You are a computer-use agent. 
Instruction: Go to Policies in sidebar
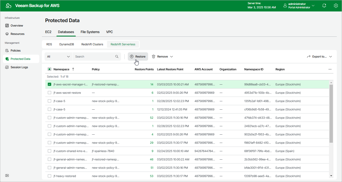15,51
